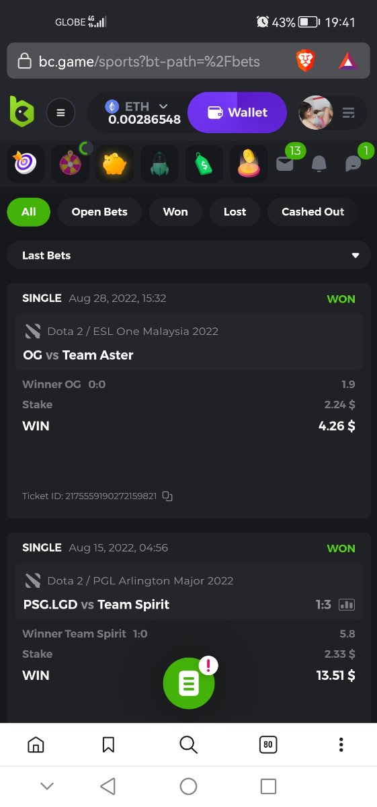Switch to the Cashed Out tab
This screenshot has width=377, height=807.
click(312, 212)
